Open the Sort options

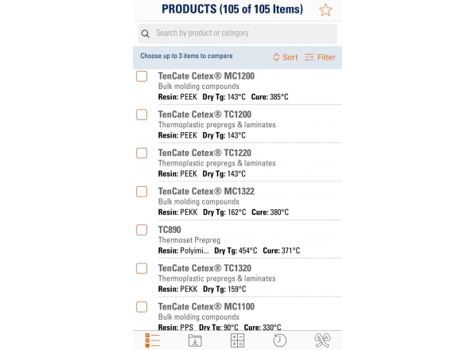[286, 57]
